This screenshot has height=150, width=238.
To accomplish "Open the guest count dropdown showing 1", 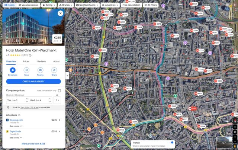I will (x=57, y=100).
